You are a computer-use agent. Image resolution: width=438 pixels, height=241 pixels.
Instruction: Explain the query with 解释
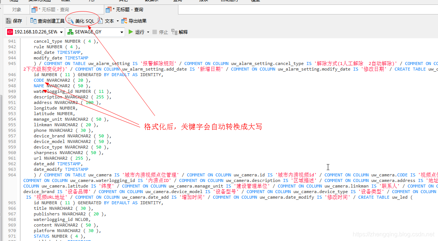(180, 32)
